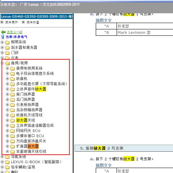
Task: Click folder icon for 音频和视频系统
Action: tap(12, 68)
